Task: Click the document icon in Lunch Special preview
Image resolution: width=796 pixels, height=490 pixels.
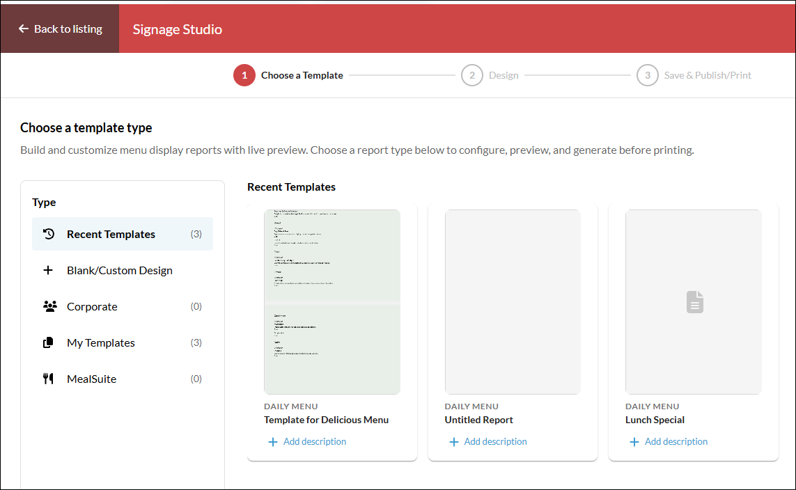Action: pos(694,302)
